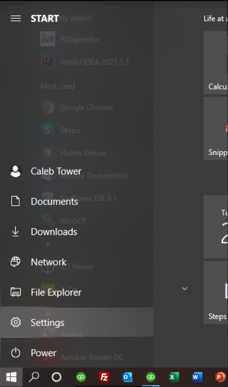Click the Power symbol icon
228x387 pixels.
click(16, 353)
